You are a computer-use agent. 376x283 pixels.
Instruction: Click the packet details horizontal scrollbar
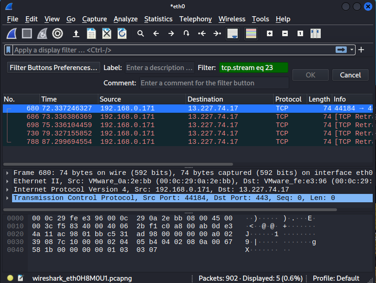[x=170, y=210]
